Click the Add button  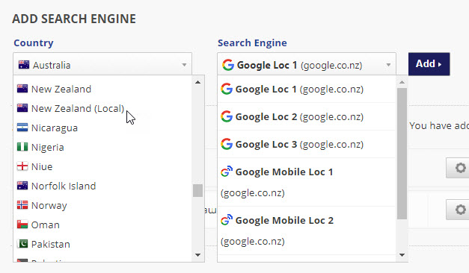(429, 64)
